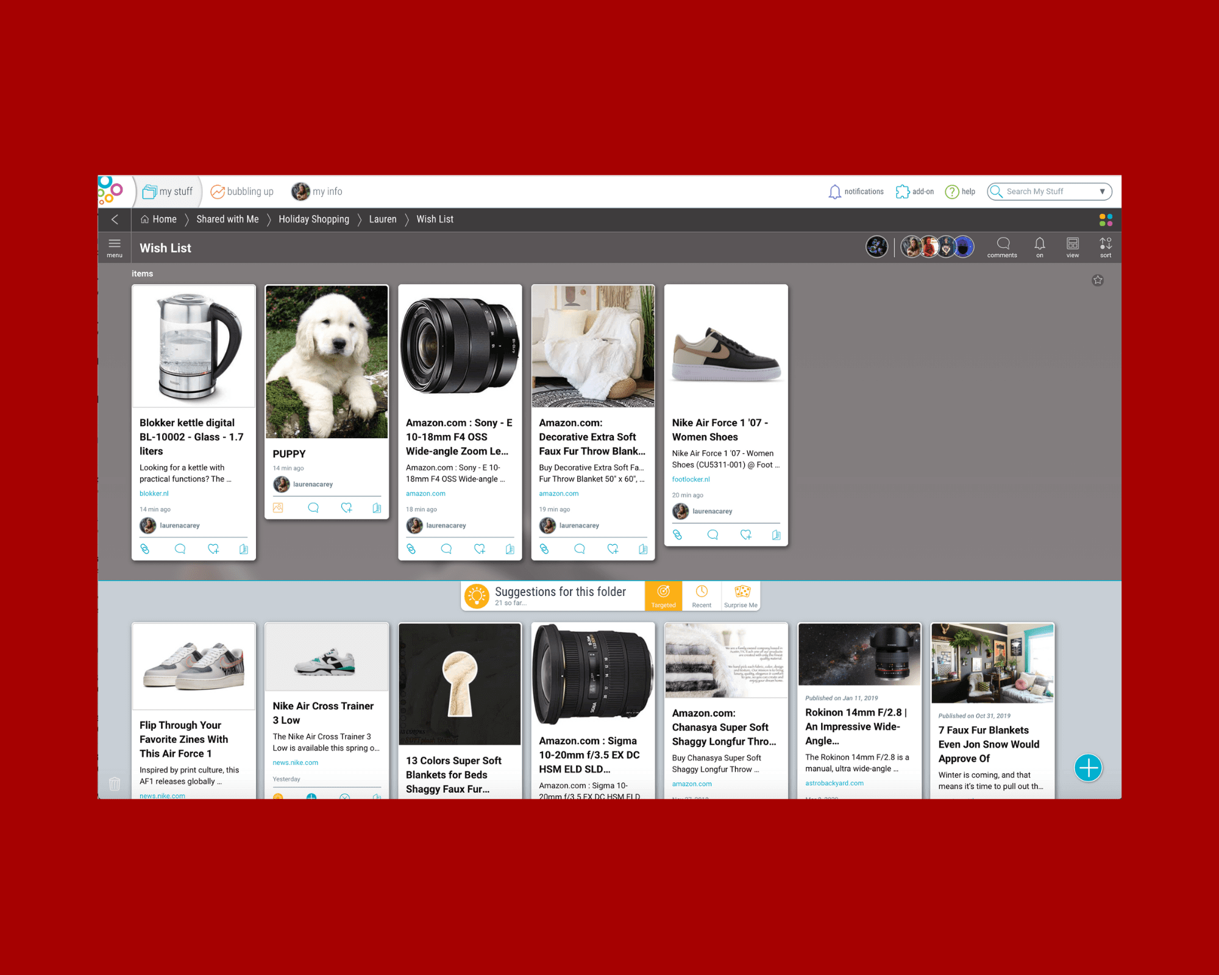The image size is (1219, 975).
Task: Open folder comments
Action: (x=1002, y=247)
